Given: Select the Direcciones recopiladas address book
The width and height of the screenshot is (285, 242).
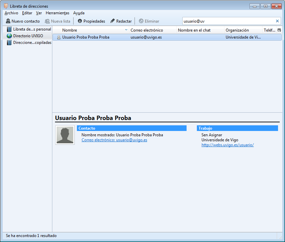Looking at the screenshot, I should 32,43.
